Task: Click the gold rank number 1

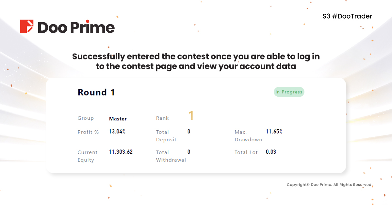Action: point(191,116)
